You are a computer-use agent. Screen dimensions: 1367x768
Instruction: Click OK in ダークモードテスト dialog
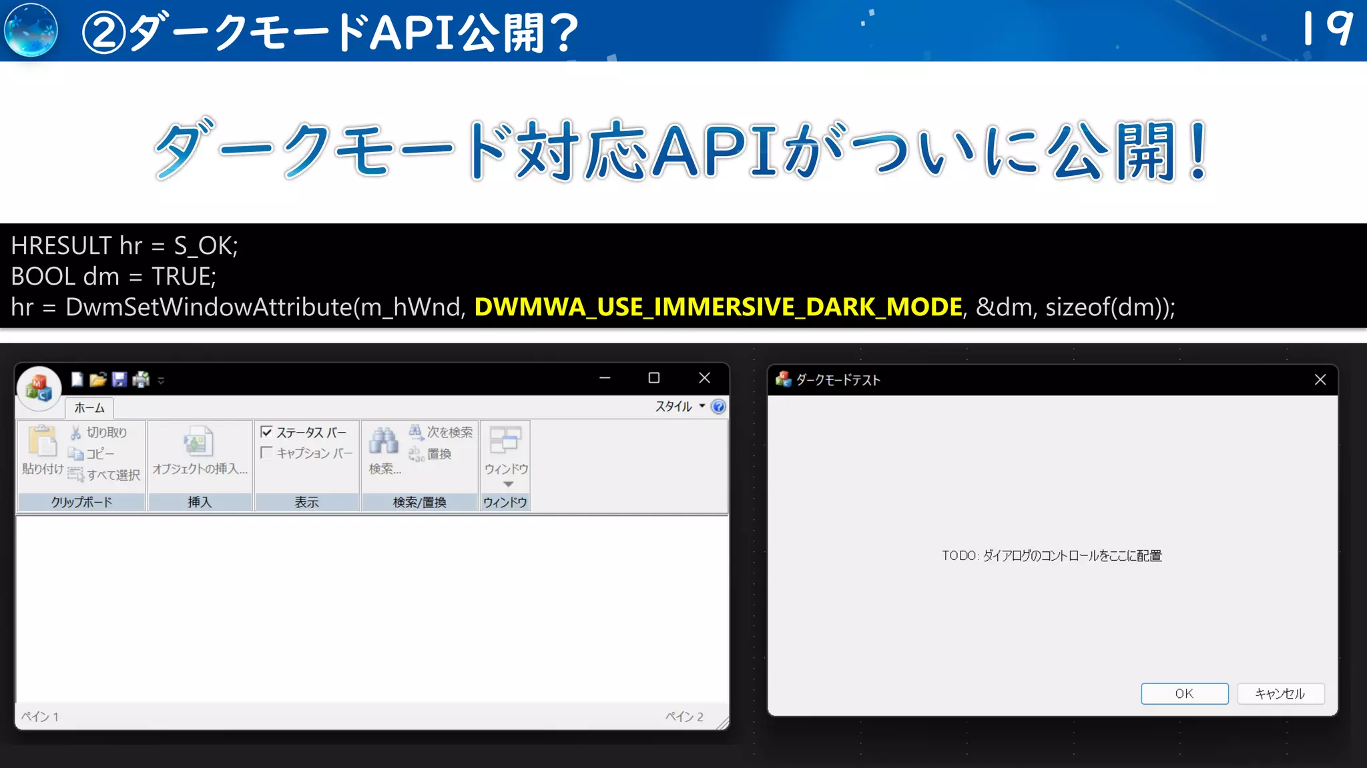1184,693
